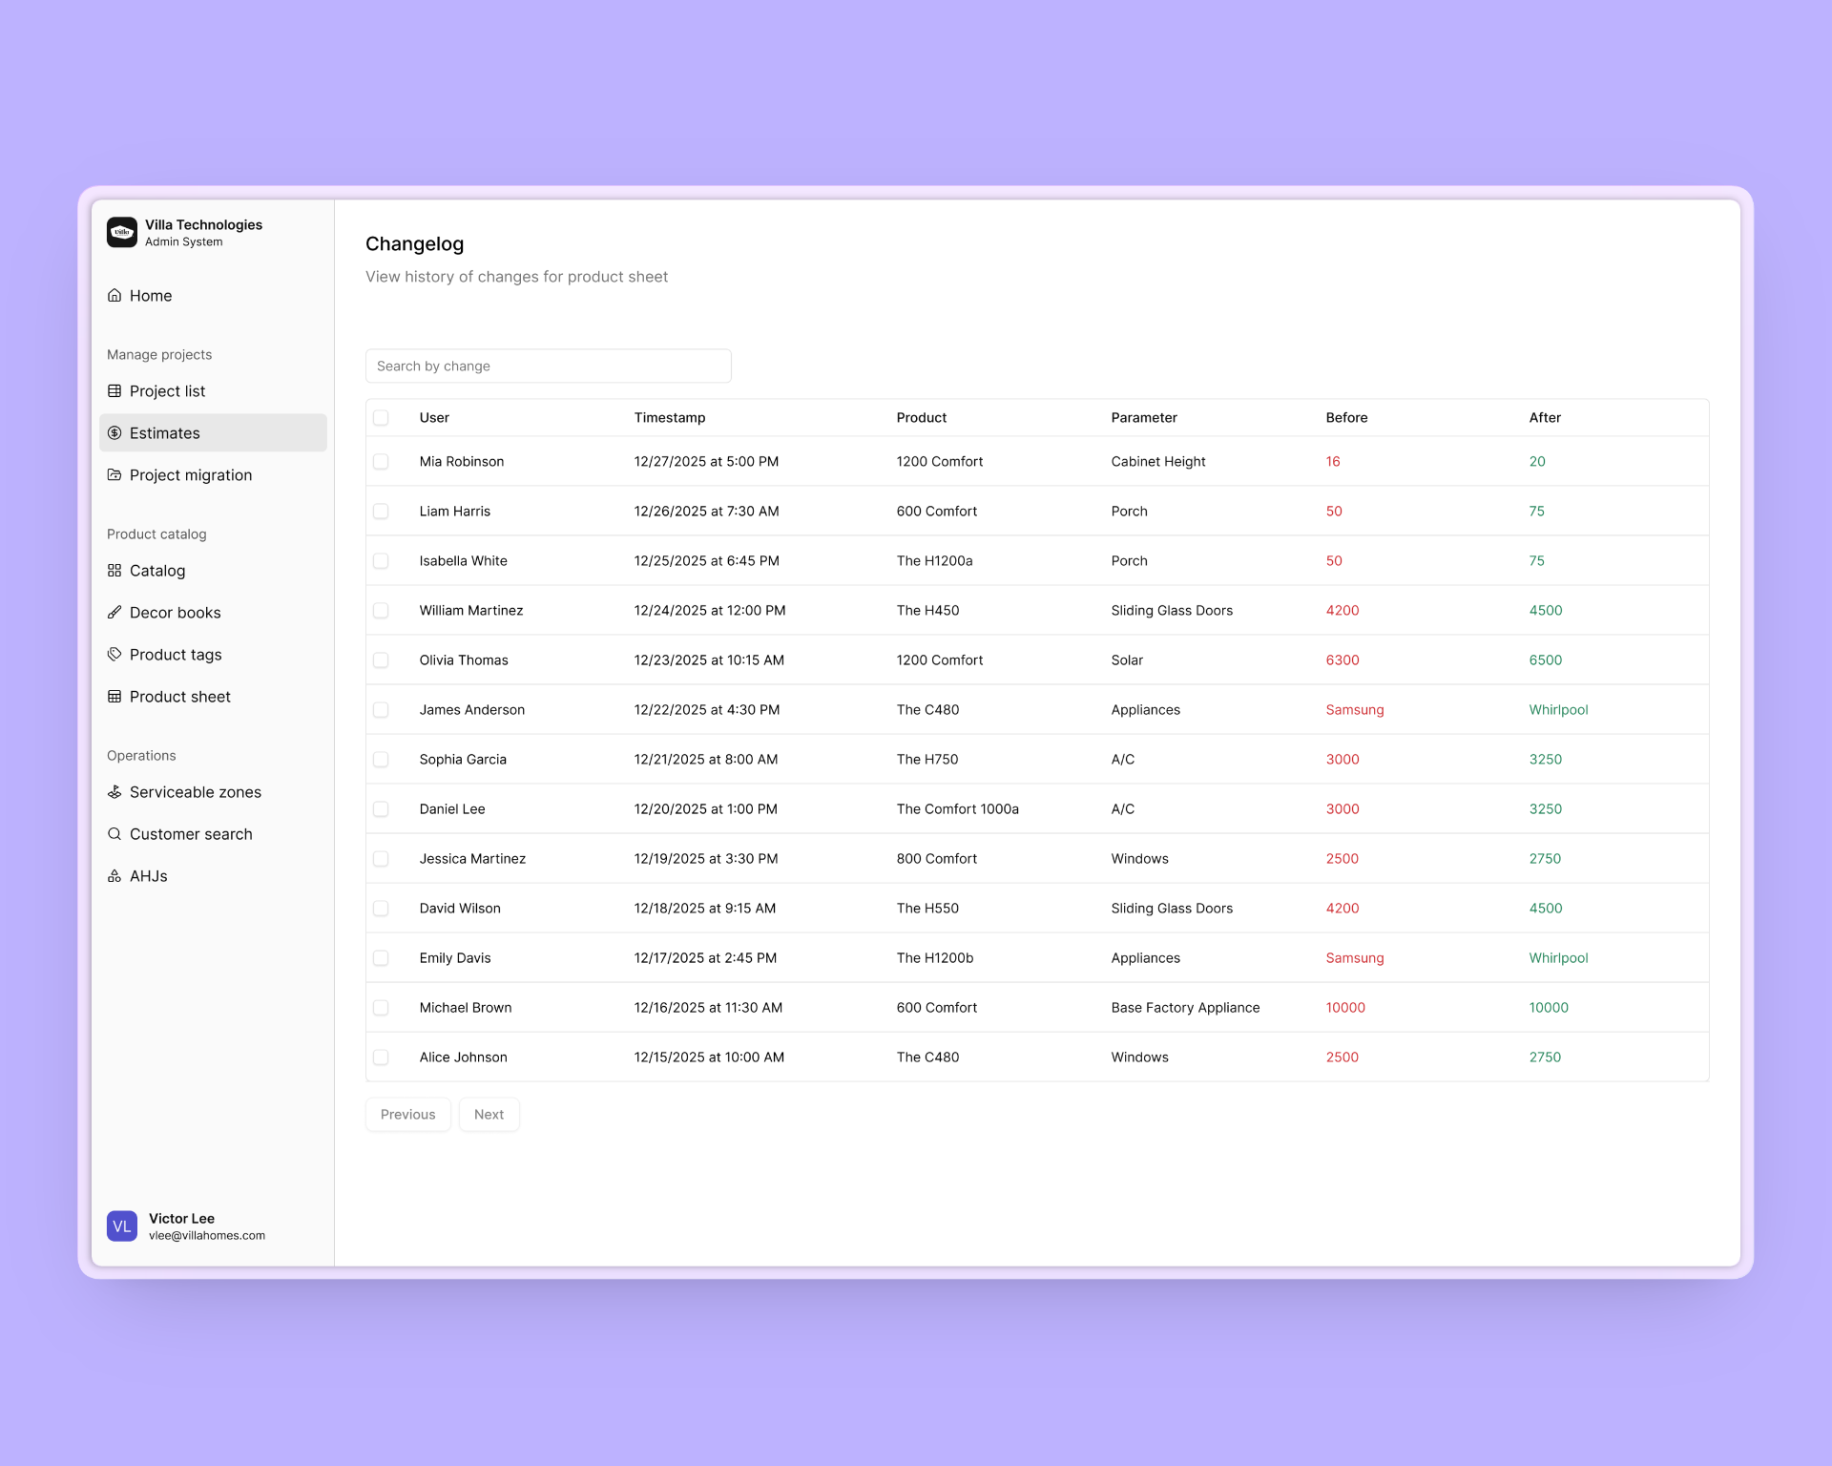
Task: Click the Estimates dollar icon
Action: [114, 433]
